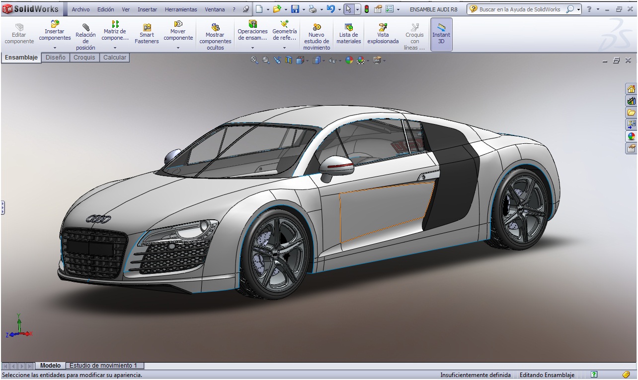Click the Undo arrow icon
638x380 pixels.
coord(330,9)
